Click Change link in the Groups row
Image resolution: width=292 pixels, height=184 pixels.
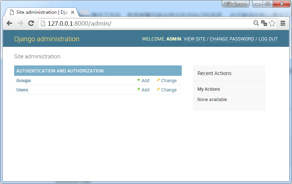(x=167, y=81)
